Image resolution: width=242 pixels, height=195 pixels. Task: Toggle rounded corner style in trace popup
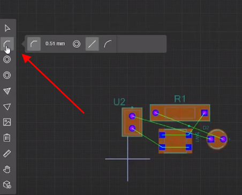(34, 44)
